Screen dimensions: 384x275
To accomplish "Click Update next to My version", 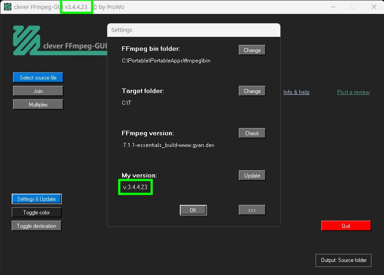I will [x=252, y=175].
